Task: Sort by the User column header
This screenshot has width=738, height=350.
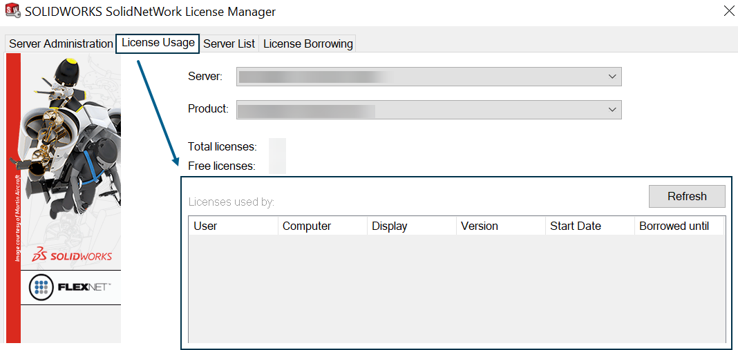Action: (x=234, y=226)
